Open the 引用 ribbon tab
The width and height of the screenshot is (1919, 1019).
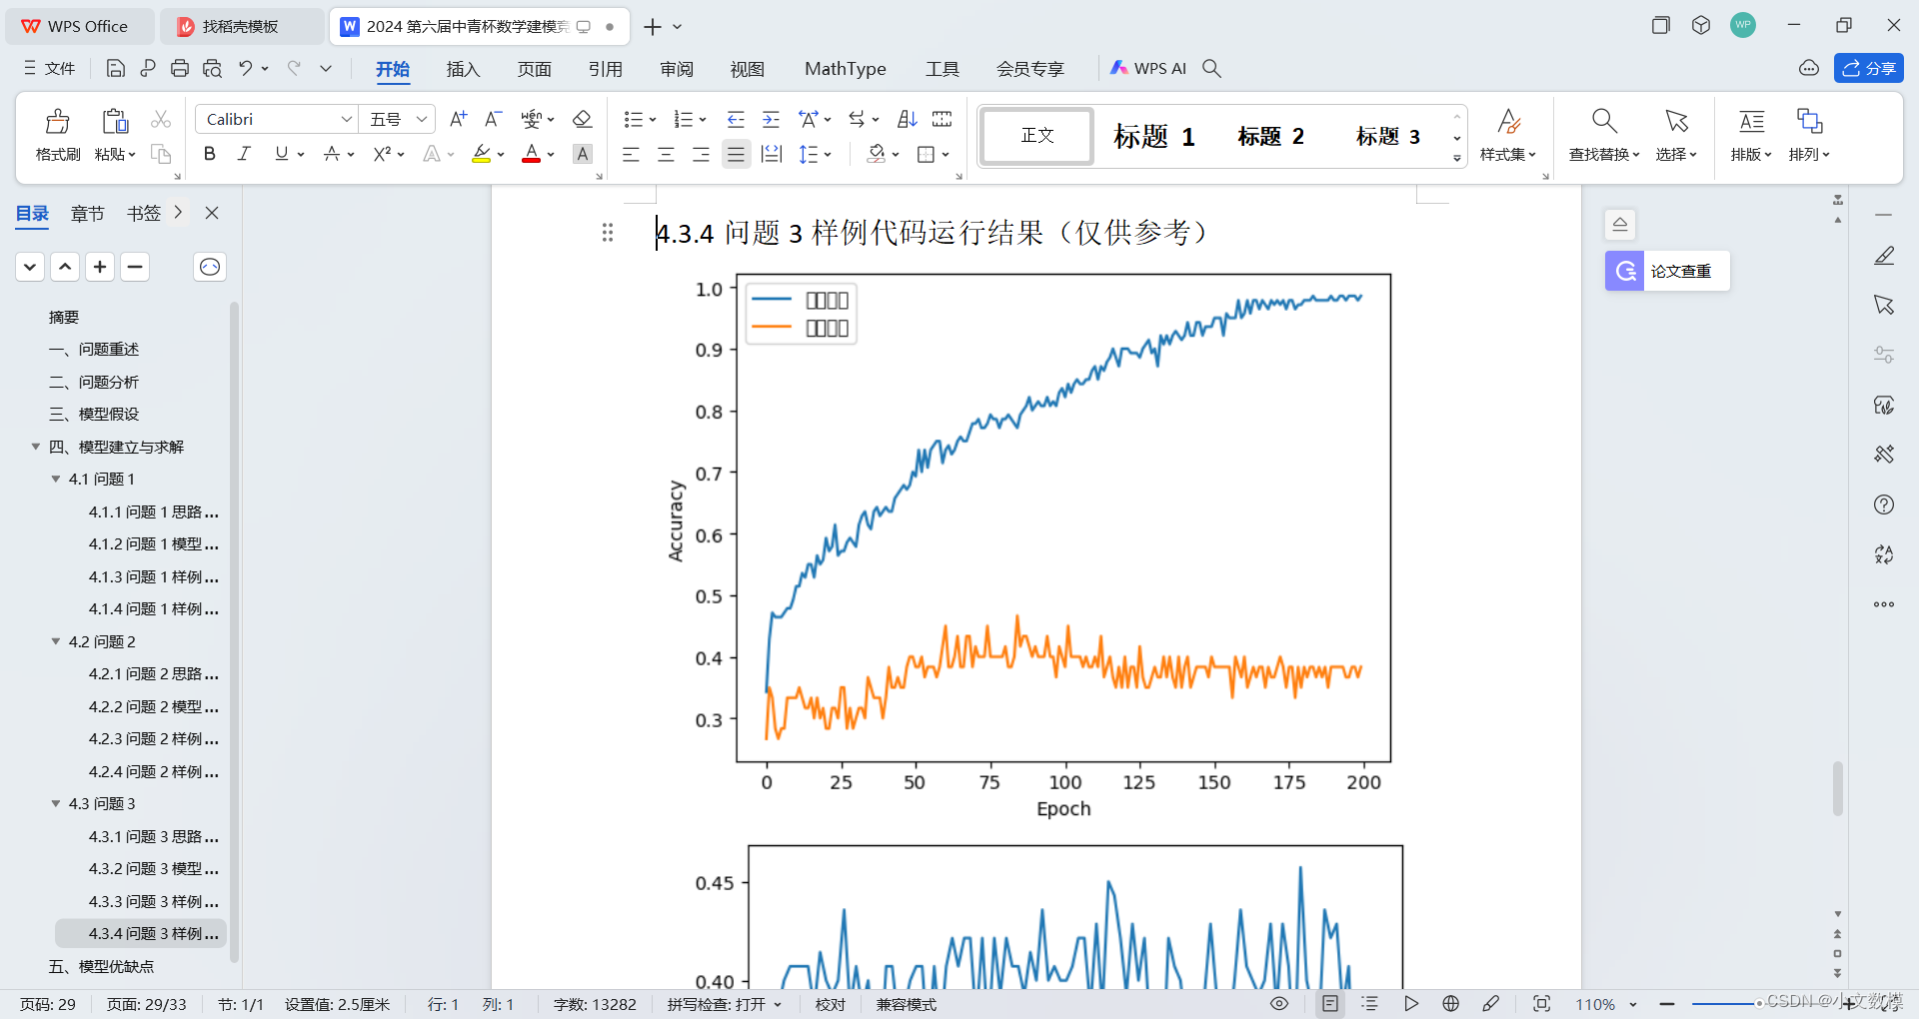(x=605, y=69)
